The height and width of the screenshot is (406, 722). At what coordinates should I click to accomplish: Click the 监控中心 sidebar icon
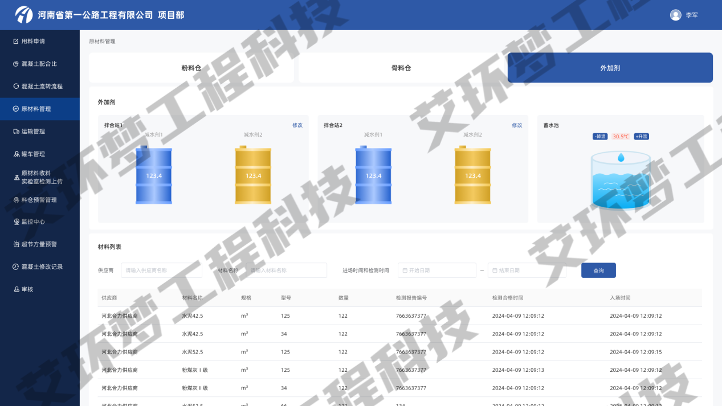[x=16, y=222]
